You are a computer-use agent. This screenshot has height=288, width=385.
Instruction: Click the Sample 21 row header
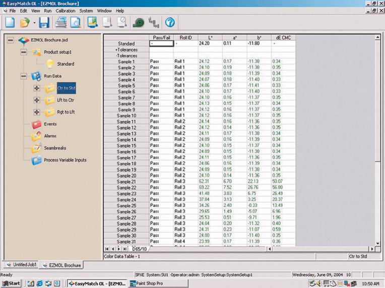[x=126, y=181]
